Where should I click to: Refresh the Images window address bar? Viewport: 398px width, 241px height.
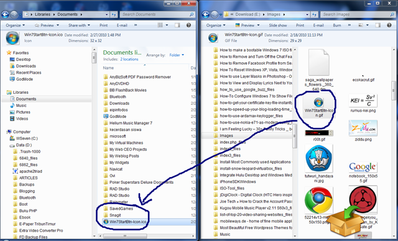315,15
